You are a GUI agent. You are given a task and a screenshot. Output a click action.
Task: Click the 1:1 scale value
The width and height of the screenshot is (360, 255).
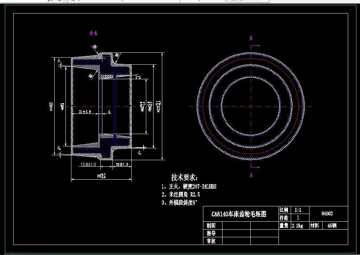point(298,210)
